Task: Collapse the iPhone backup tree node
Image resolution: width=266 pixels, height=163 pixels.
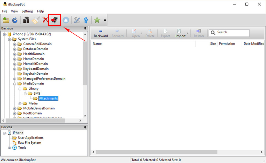Action: point(4,34)
